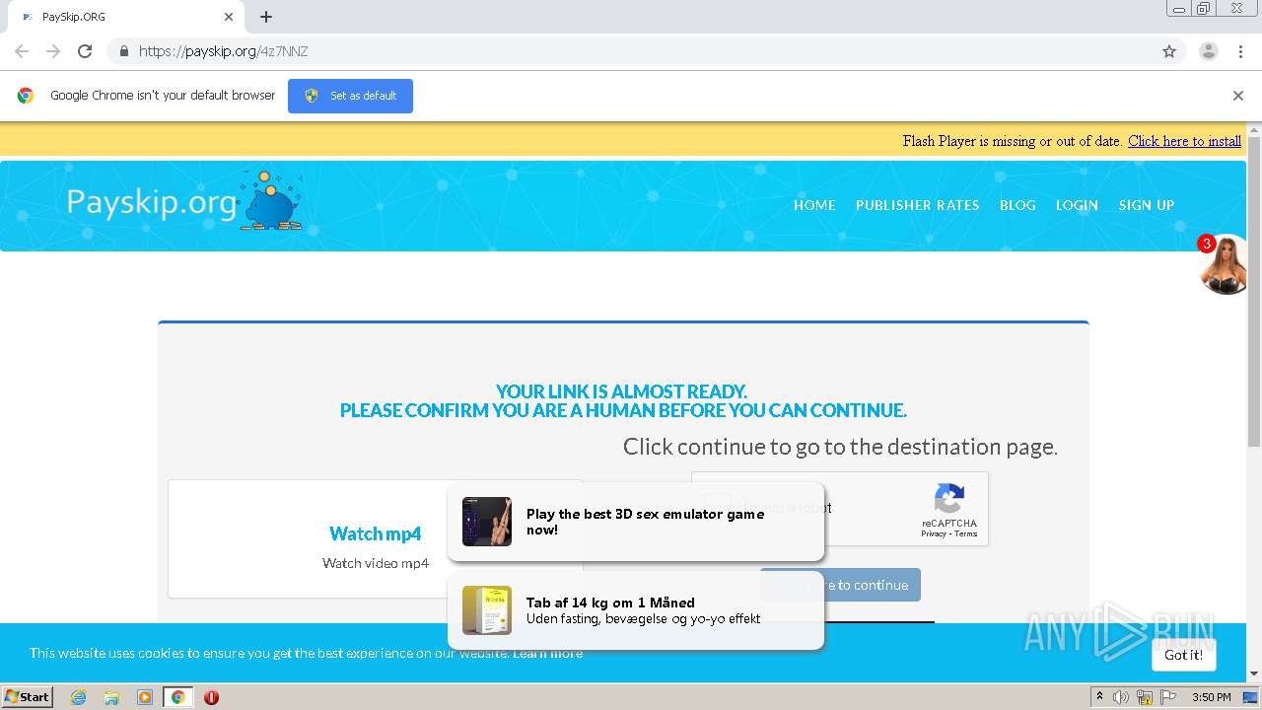The image size is (1262, 710).
Task: Click the Action Center flag tray icon
Action: pos(1168,697)
